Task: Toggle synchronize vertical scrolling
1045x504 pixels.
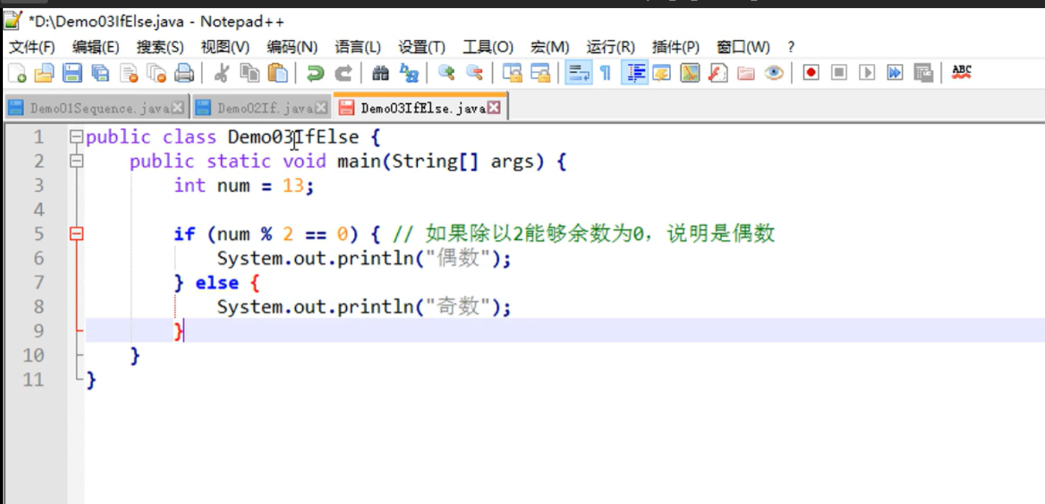Action: (x=511, y=72)
